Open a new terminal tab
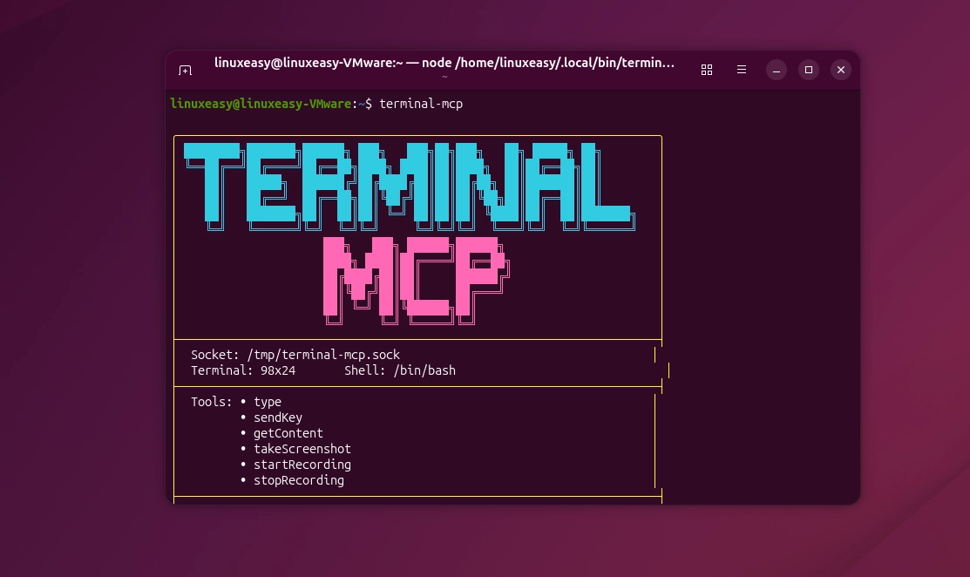The width and height of the screenshot is (970, 577). click(185, 70)
